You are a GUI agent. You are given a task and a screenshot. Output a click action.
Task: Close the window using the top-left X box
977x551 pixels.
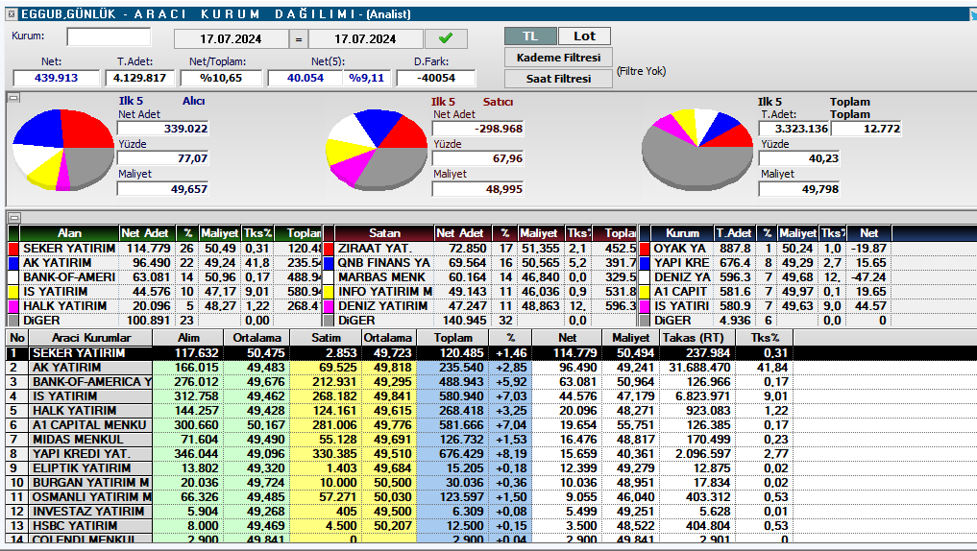pyautogui.click(x=12, y=13)
